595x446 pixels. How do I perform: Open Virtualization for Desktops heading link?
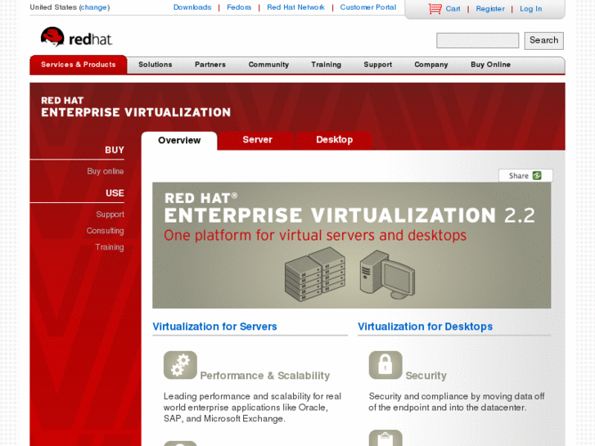click(x=425, y=327)
